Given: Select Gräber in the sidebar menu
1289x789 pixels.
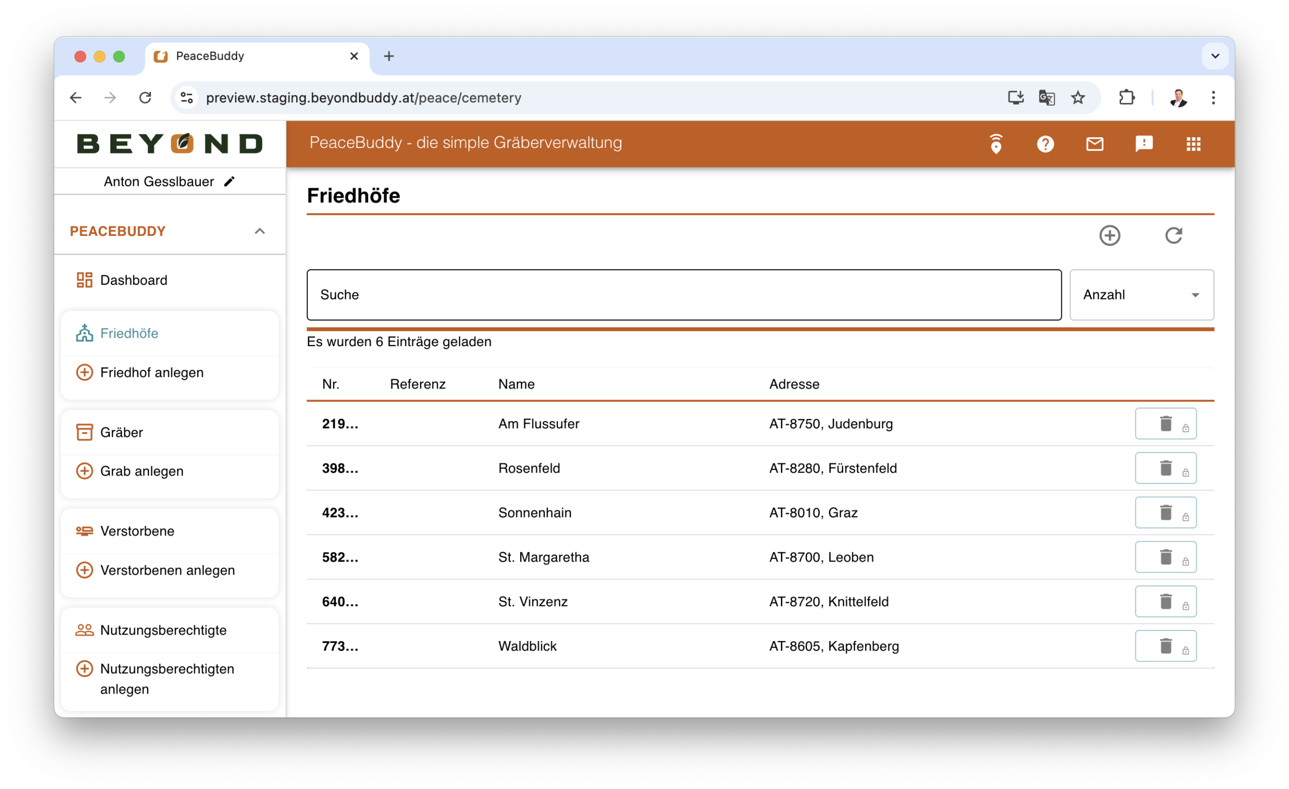Looking at the screenshot, I should pyautogui.click(x=121, y=432).
